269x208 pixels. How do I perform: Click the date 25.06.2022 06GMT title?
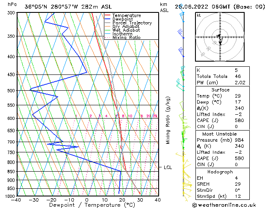pos(202,7)
